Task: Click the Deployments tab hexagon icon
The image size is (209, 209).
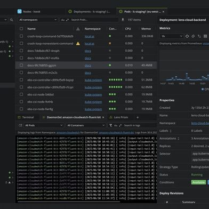Action: click(70, 12)
